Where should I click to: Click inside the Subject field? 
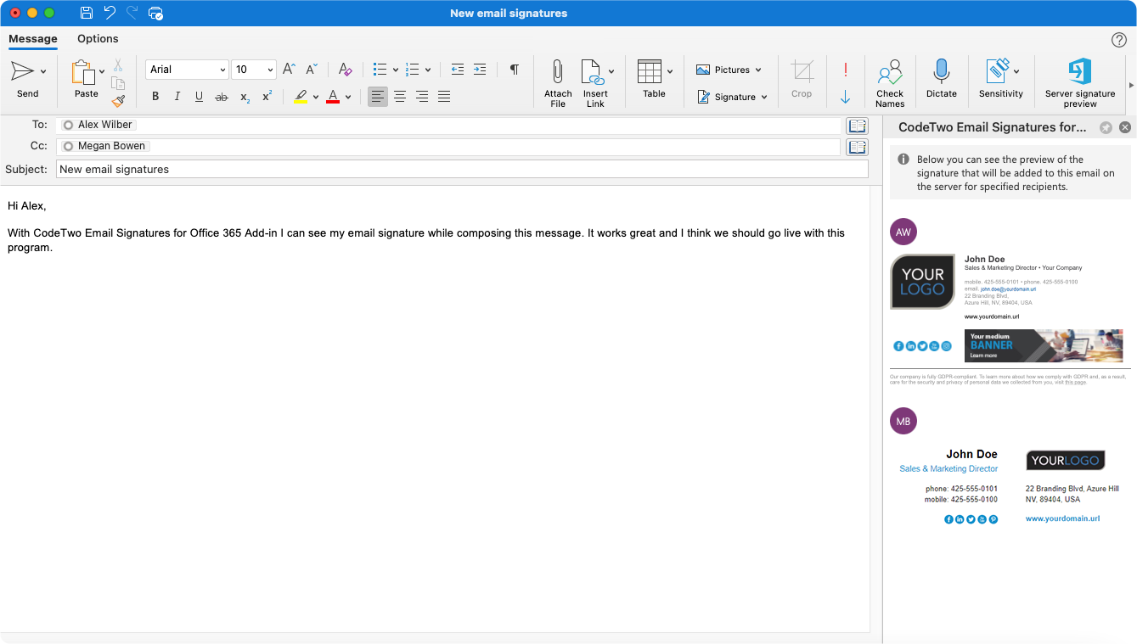[340, 168]
